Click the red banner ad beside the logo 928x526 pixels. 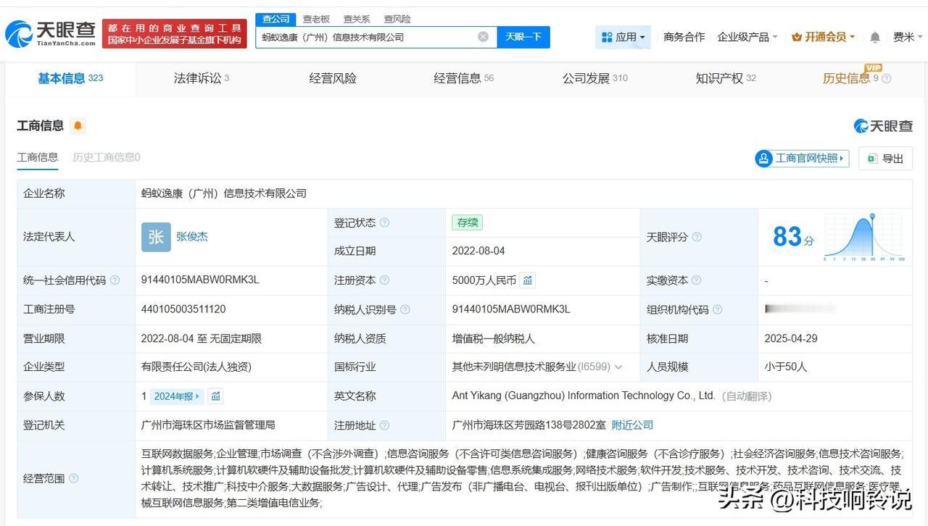pos(175,34)
